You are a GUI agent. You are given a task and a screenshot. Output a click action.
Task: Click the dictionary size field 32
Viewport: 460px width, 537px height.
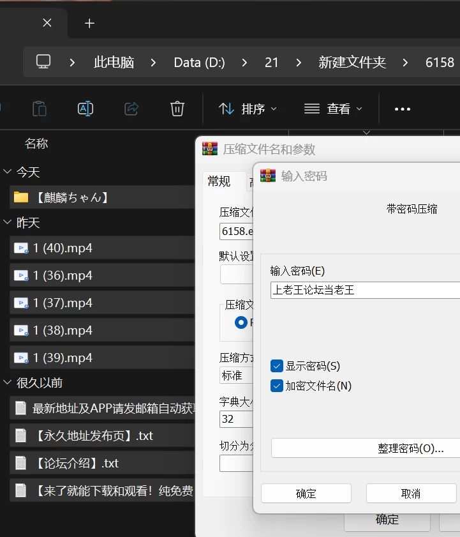tap(236, 419)
